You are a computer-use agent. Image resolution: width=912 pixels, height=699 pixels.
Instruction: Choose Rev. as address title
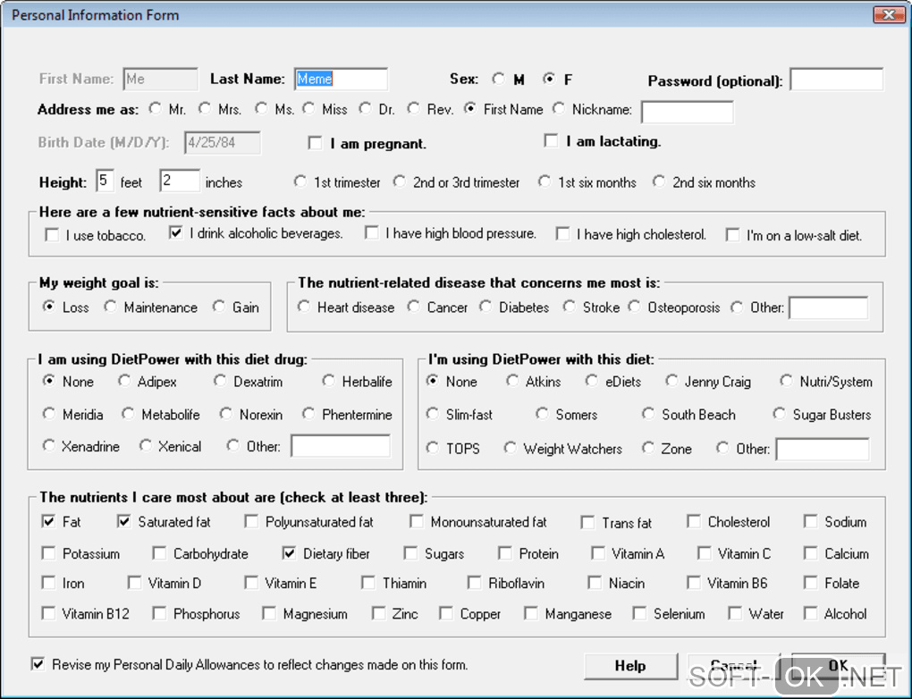pos(414,109)
